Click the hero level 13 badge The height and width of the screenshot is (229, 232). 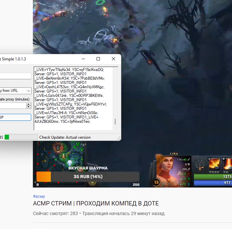coord(156,182)
